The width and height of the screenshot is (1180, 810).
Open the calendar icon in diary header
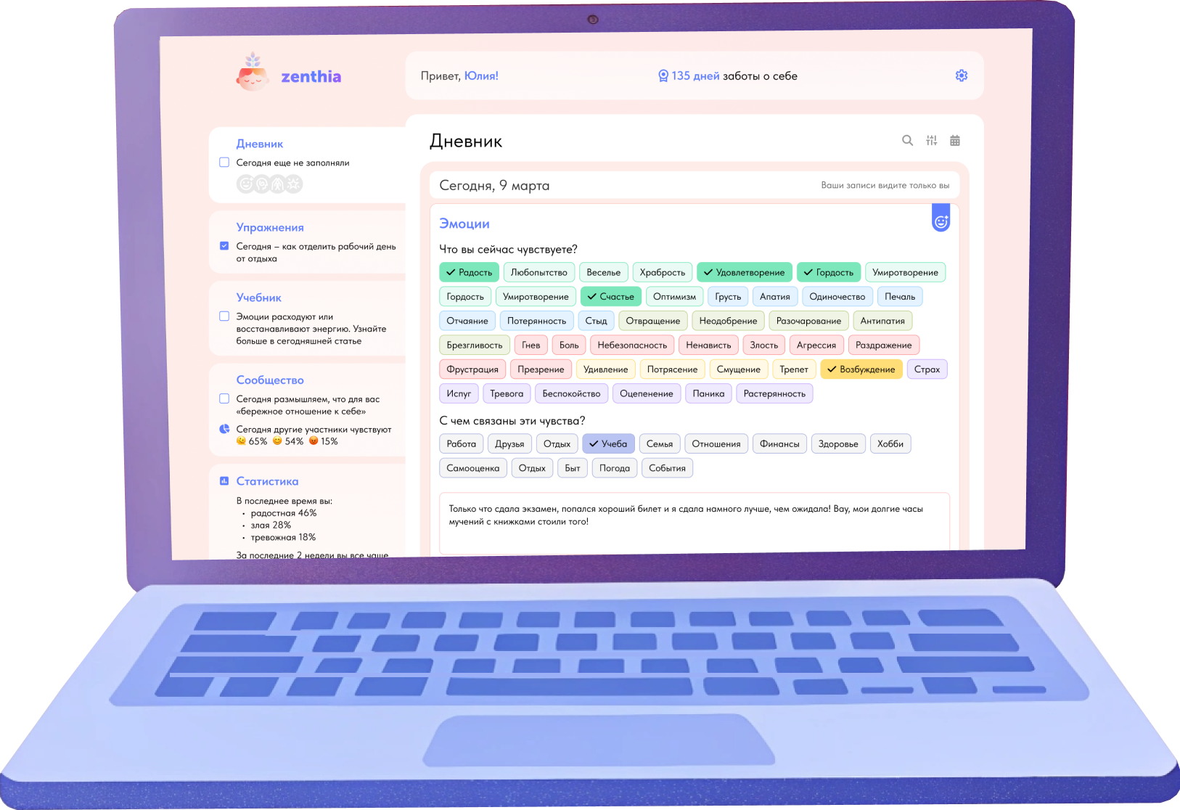point(955,141)
